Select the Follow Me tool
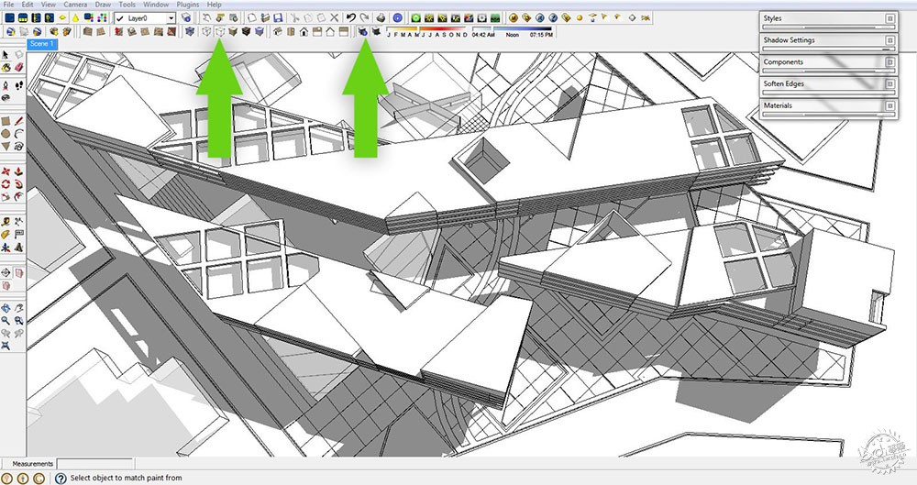The height and width of the screenshot is (485, 917). pyautogui.click(x=18, y=184)
